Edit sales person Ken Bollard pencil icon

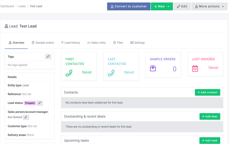(x=26, y=117)
